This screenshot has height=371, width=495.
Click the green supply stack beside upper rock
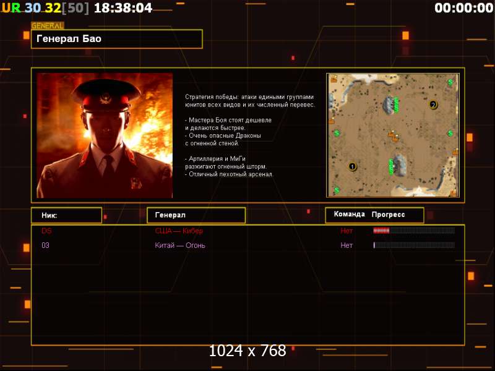396,104
